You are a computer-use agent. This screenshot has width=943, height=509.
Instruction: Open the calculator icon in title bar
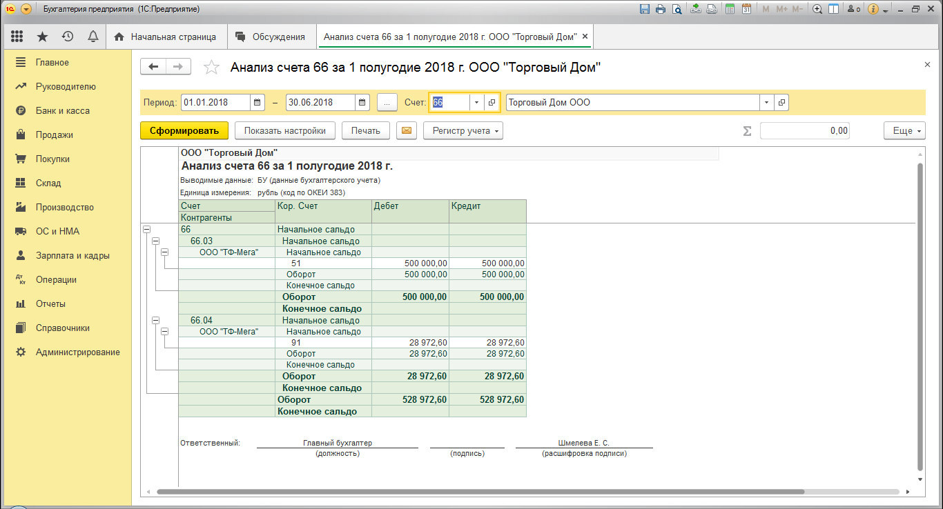point(730,9)
